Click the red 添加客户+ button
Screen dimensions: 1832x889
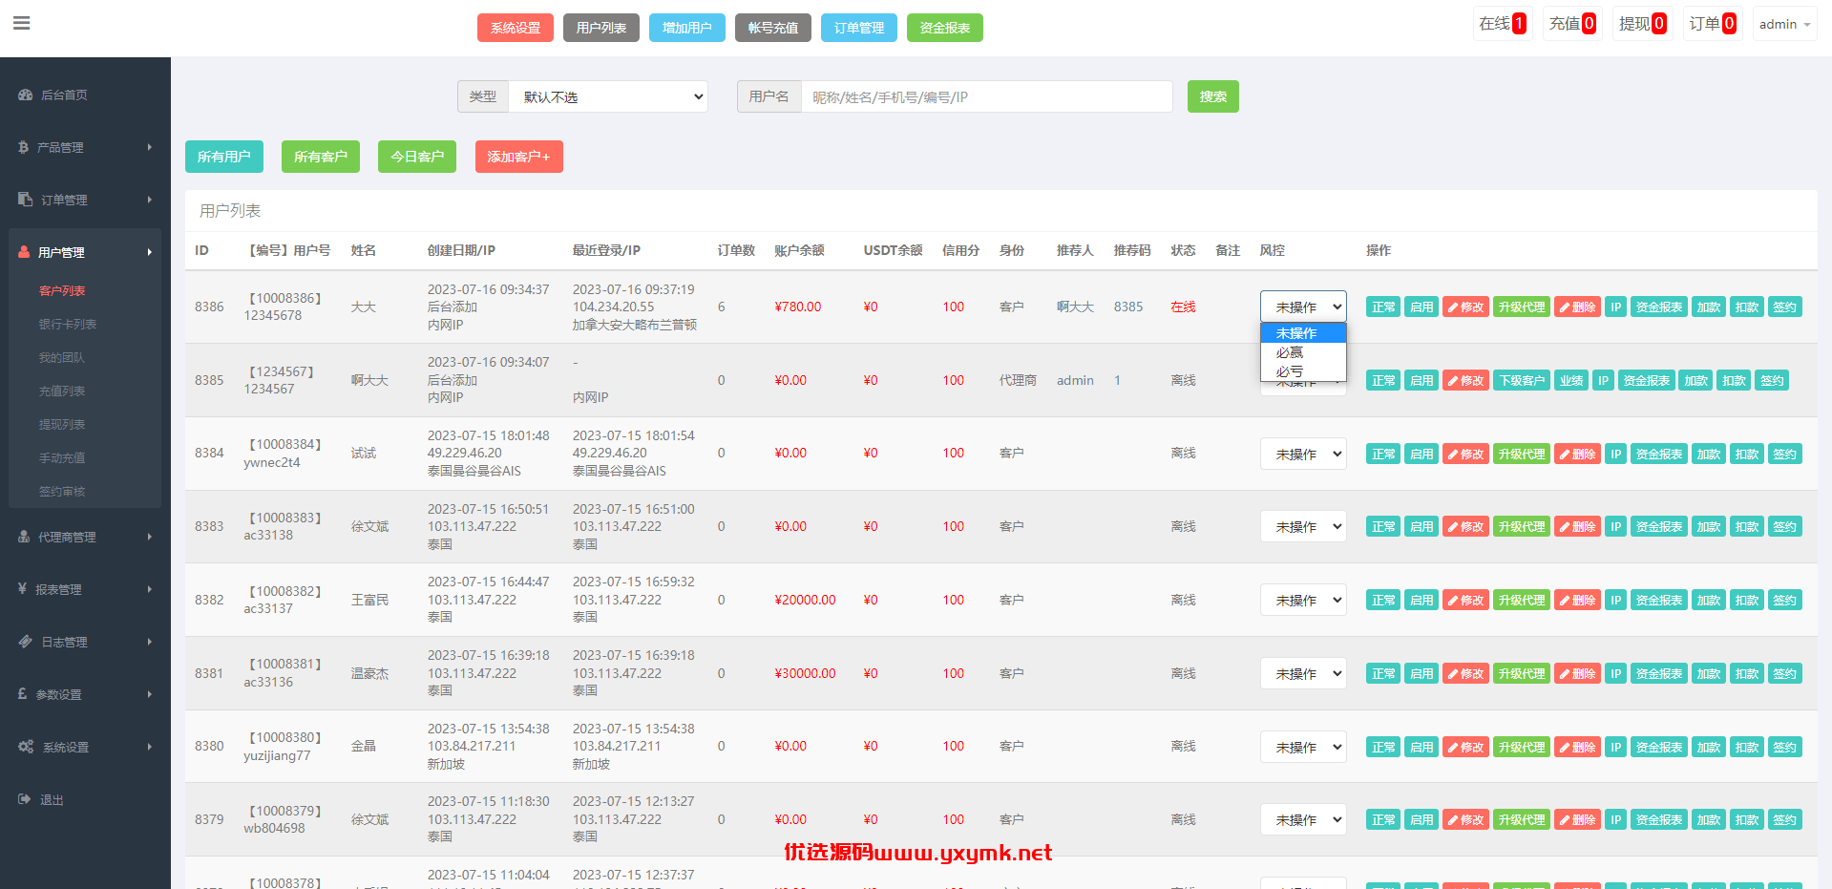tap(518, 157)
